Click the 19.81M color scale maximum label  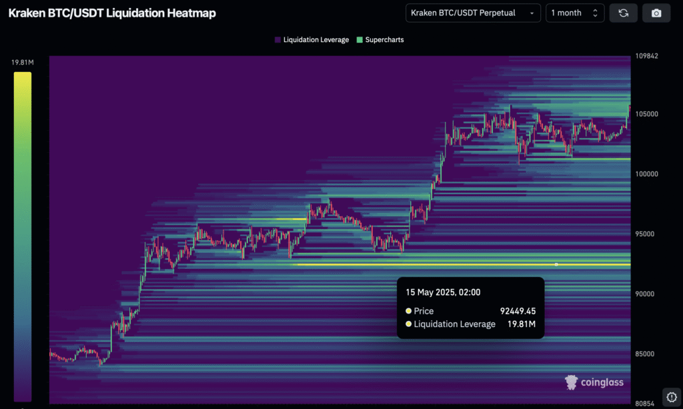pyautogui.click(x=22, y=62)
